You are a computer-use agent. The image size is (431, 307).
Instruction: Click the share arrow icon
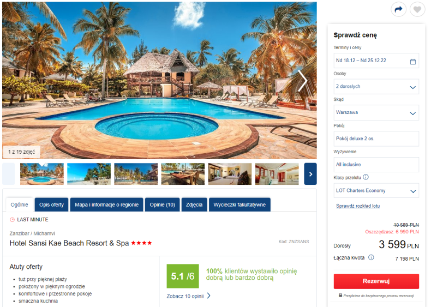pos(398,10)
